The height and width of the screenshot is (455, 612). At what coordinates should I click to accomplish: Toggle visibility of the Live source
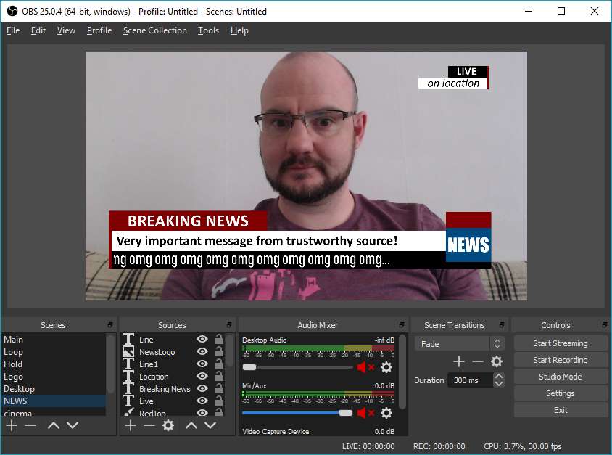tap(202, 401)
